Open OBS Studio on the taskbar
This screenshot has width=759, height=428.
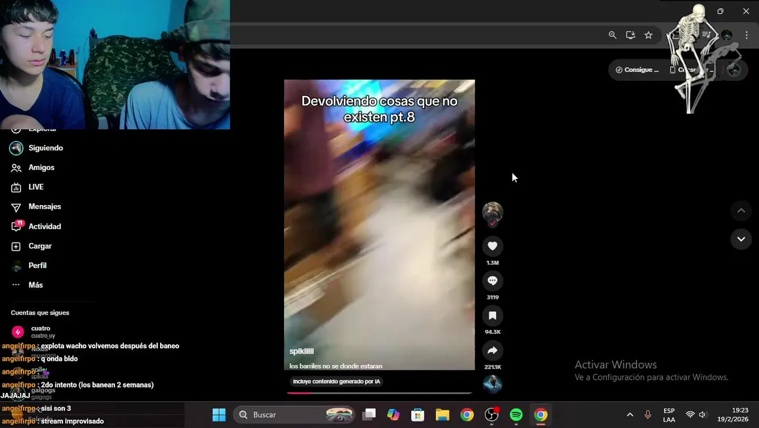492,415
